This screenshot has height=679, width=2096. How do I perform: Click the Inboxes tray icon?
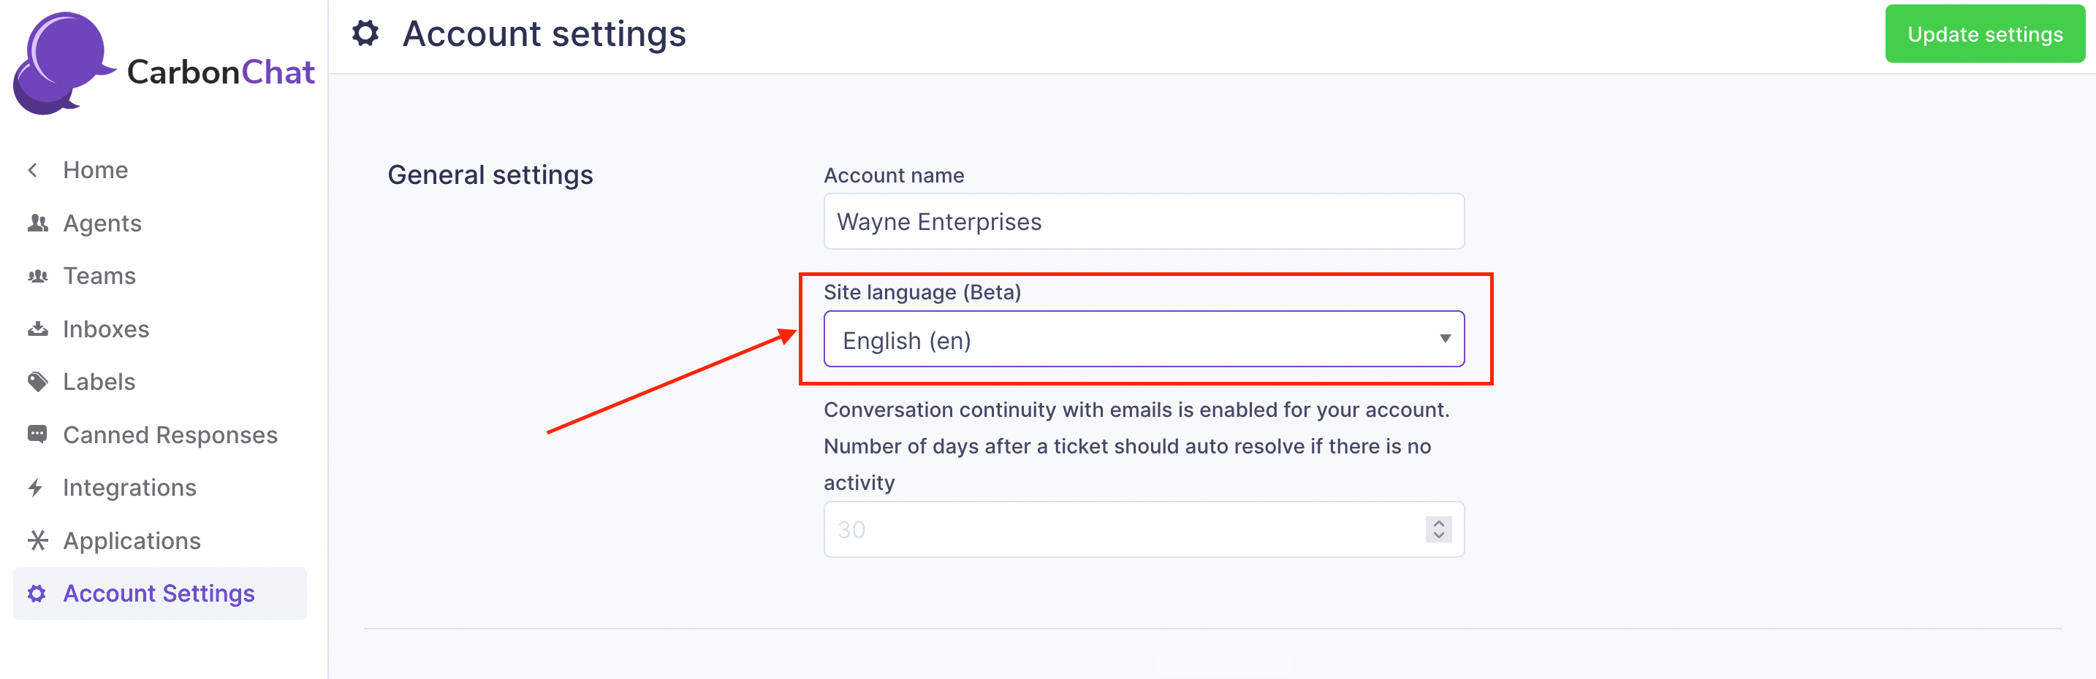tap(37, 329)
